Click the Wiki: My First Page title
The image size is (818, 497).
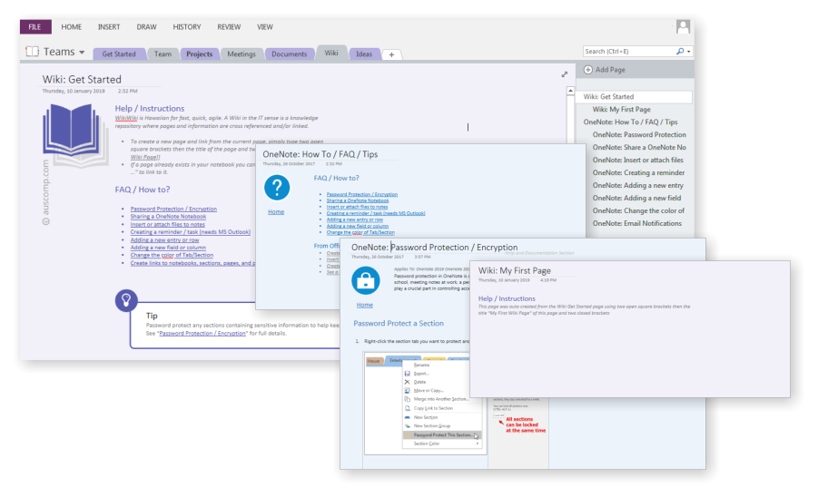point(515,270)
